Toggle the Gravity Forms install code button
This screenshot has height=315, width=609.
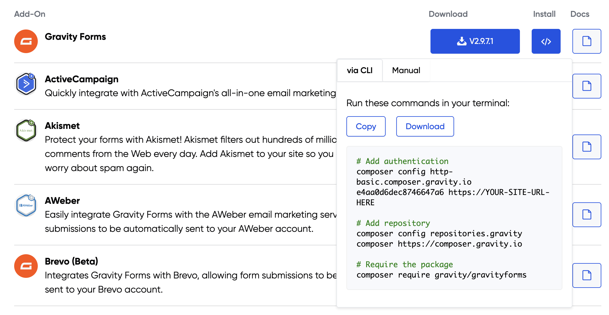(546, 41)
